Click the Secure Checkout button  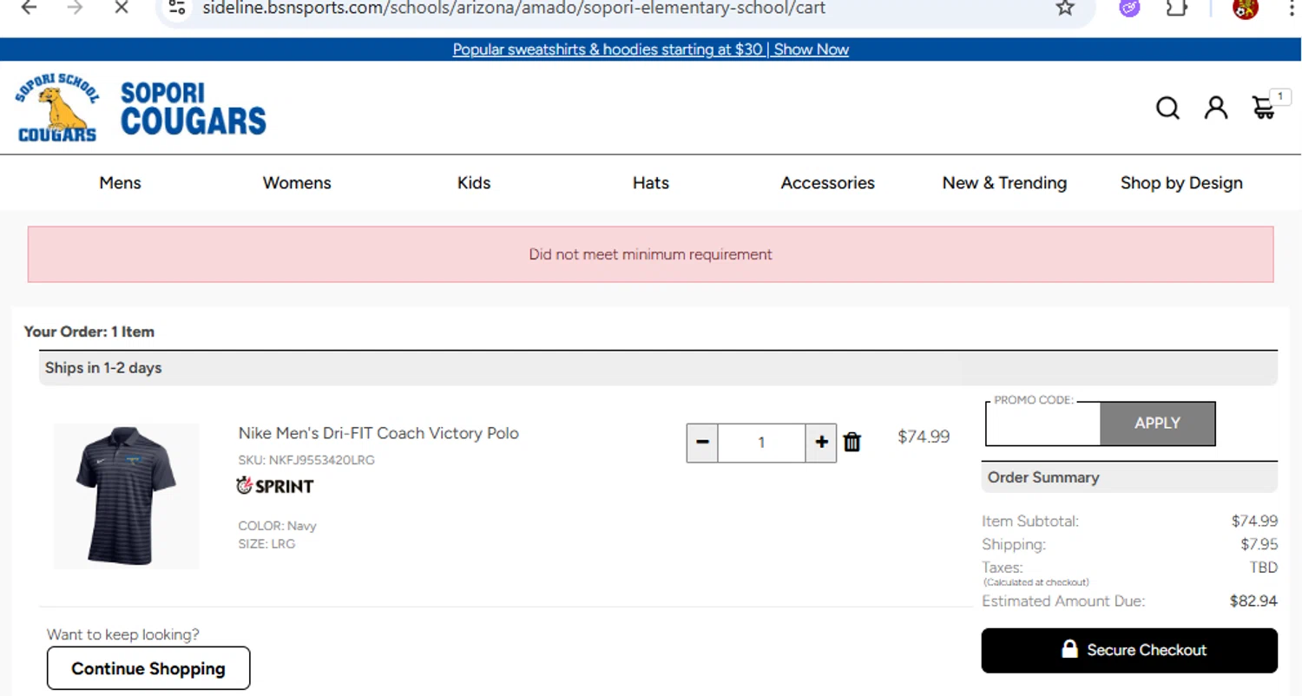(1129, 650)
